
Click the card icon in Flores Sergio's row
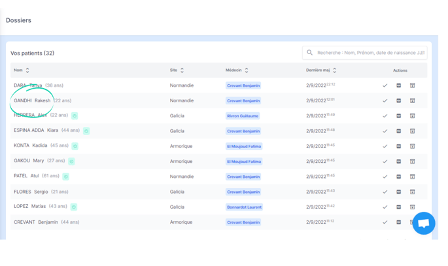click(399, 192)
